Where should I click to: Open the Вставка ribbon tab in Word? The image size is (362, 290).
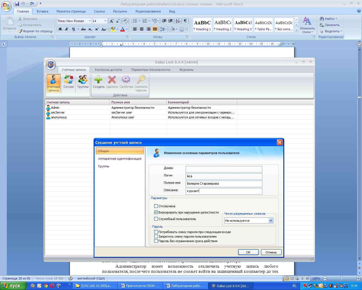pos(42,11)
